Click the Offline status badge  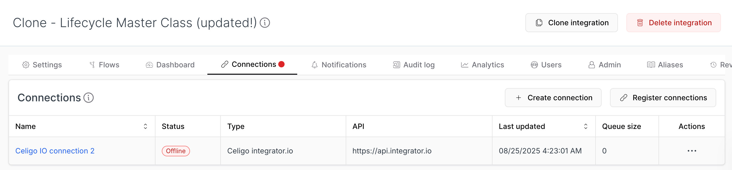coord(175,151)
